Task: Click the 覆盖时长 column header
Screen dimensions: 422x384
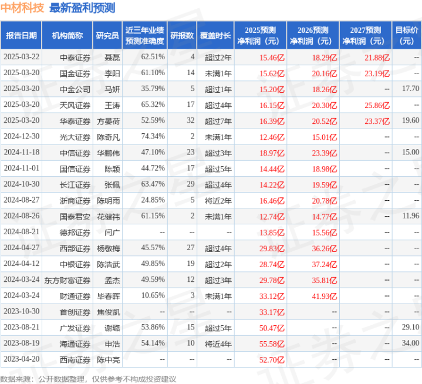Action: [x=215, y=35]
